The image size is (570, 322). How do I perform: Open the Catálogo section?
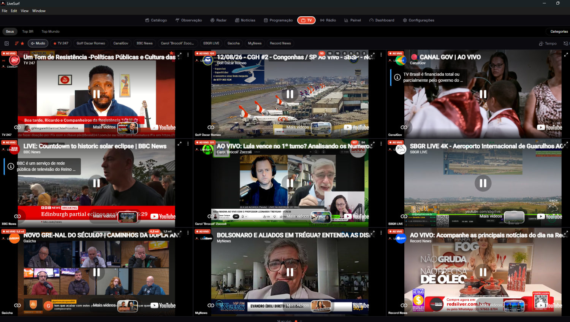point(156,20)
